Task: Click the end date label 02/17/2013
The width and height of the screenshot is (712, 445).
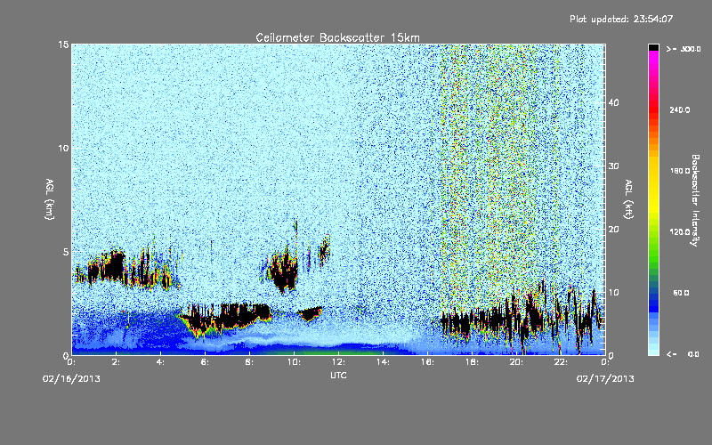Action: coord(605,379)
